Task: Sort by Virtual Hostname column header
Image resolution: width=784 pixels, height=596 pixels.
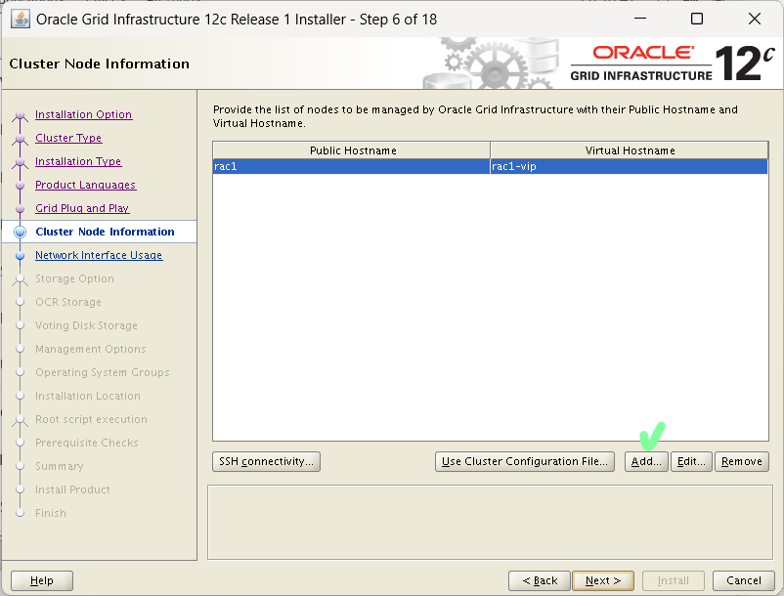Action: (630, 150)
